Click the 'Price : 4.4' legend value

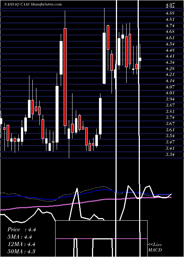pos(21,229)
